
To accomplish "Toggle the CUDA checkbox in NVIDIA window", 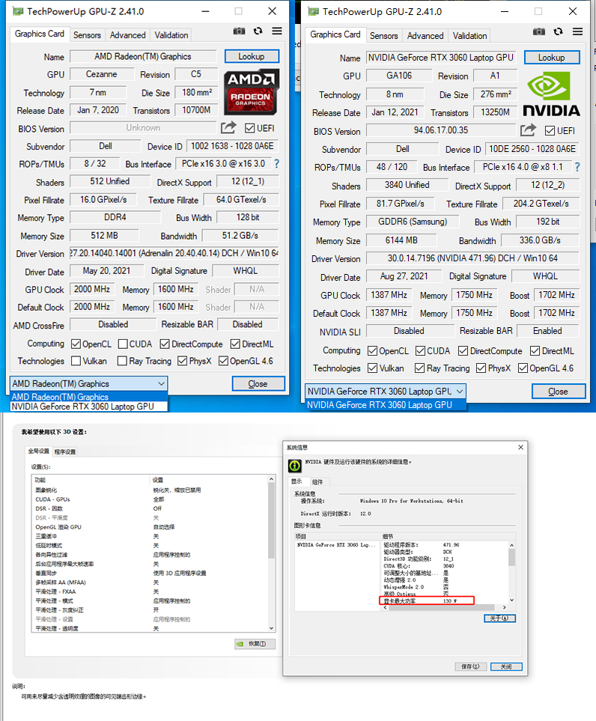I will (x=420, y=351).
